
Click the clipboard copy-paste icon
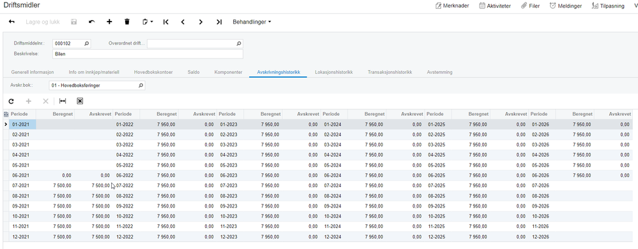tap(147, 22)
